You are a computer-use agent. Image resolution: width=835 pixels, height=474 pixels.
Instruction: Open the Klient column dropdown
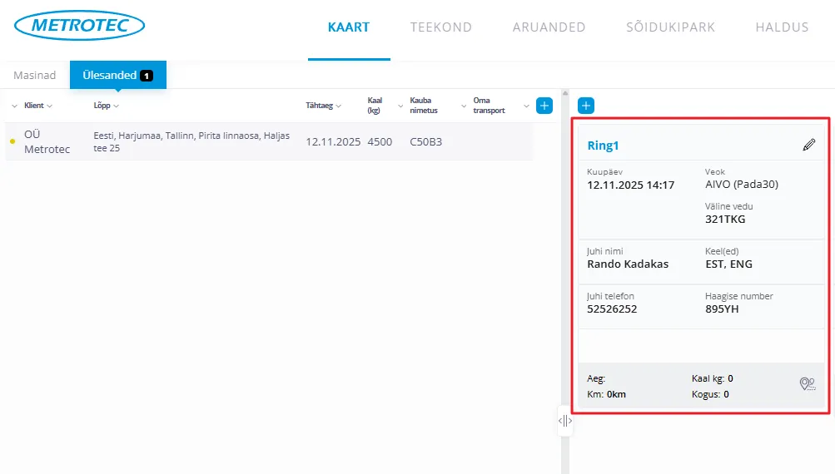tap(50, 106)
